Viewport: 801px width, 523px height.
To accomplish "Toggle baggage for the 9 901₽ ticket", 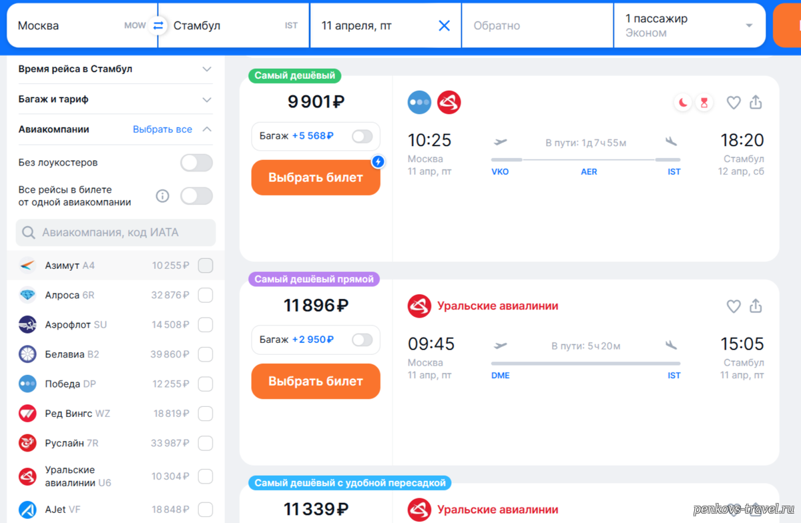I will pyautogui.click(x=362, y=136).
